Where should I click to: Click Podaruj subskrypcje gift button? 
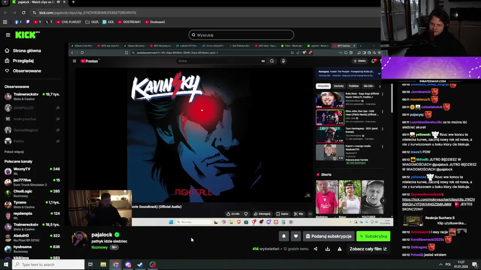tap(328, 236)
